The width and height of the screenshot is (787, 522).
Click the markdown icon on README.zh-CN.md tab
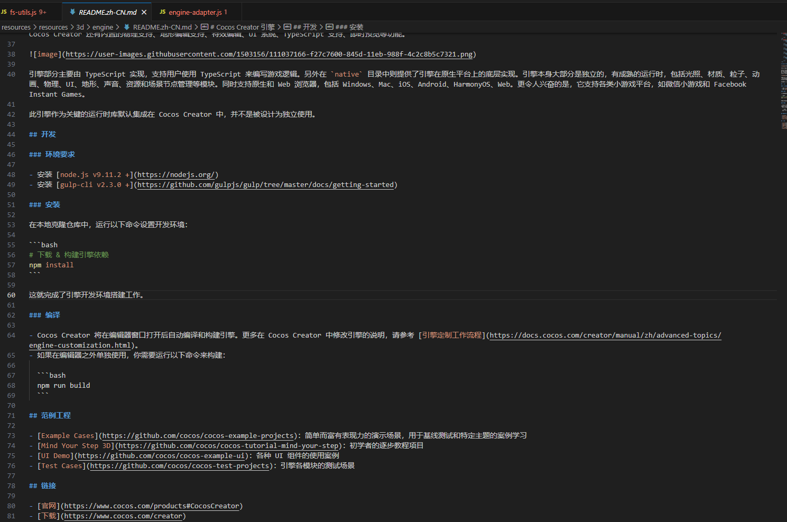[x=72, y=12]
